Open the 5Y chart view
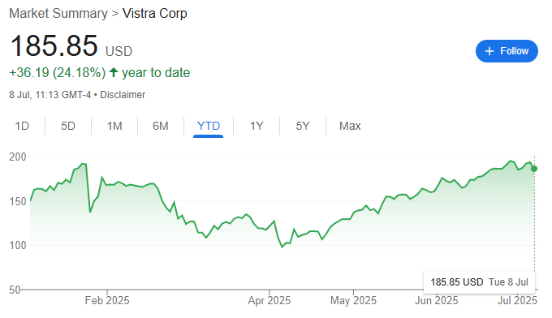The image size is (552, 318). [x=303, y=126]
